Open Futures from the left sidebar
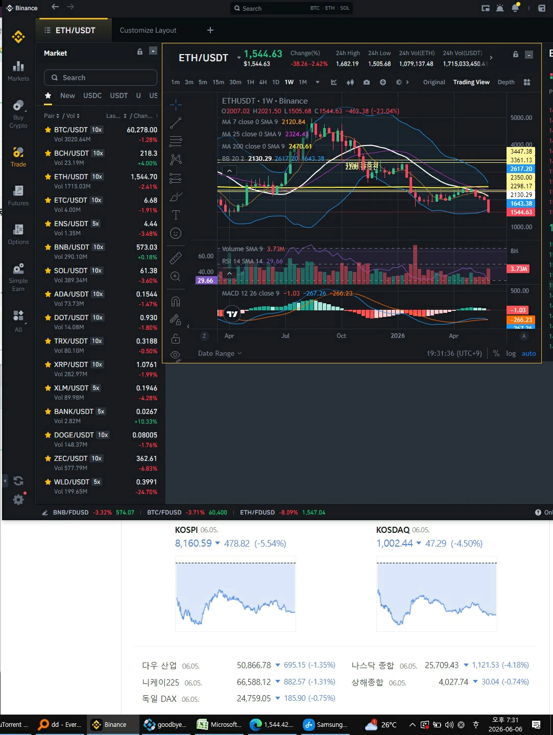Image resolution: width=553 pixels, height=735 pixels. point(18,195)
